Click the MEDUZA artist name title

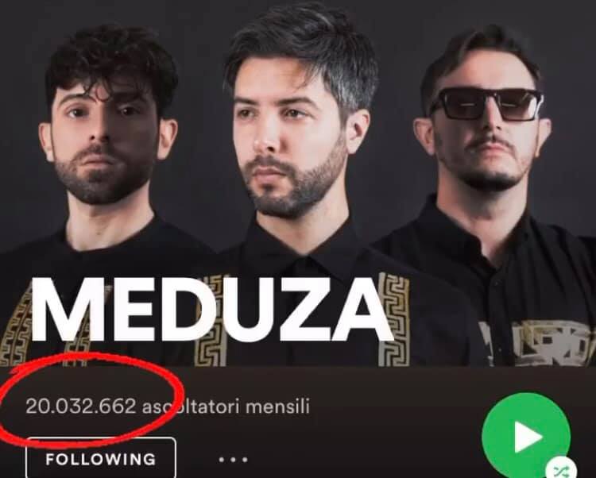coord(211,310)
